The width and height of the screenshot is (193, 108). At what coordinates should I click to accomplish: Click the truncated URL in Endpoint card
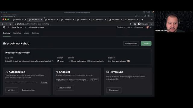tap(72, 80)
